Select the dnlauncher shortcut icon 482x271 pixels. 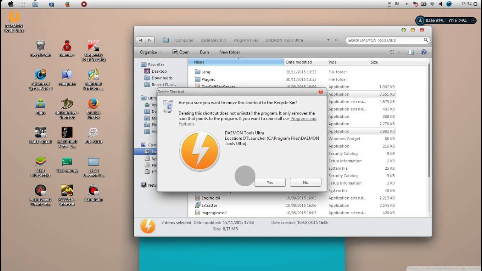click(x=67, y=109)
